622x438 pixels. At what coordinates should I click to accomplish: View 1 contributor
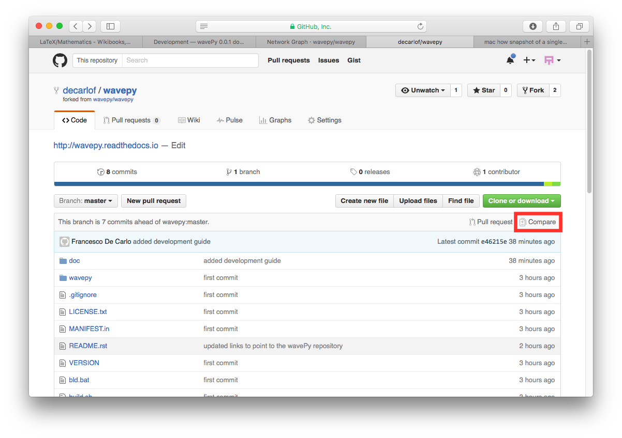pyautogui.click(x=497, y=172)
